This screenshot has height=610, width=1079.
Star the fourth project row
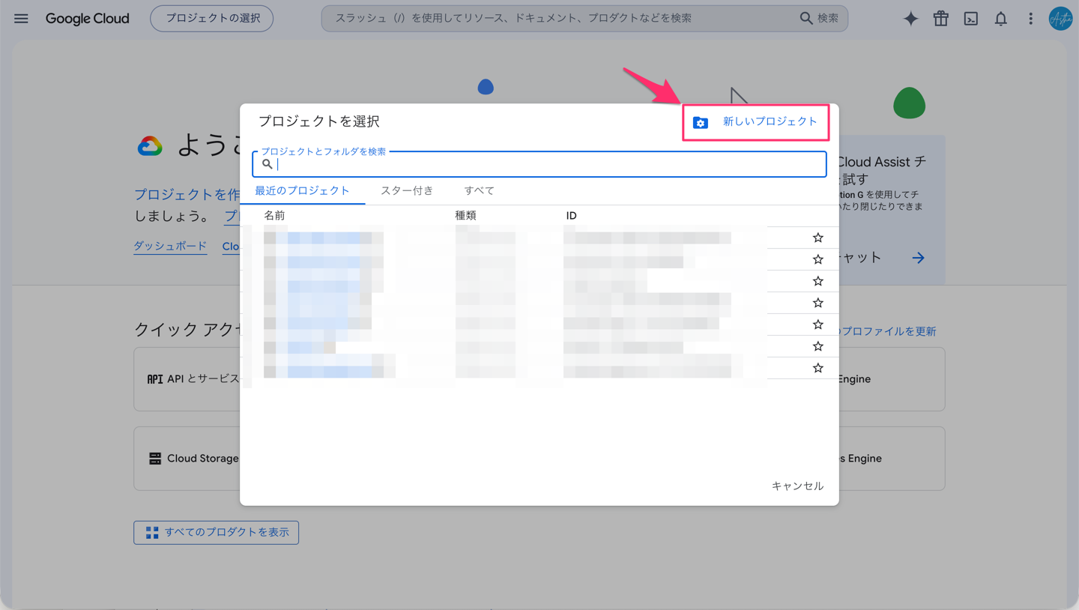click(818, 303)
